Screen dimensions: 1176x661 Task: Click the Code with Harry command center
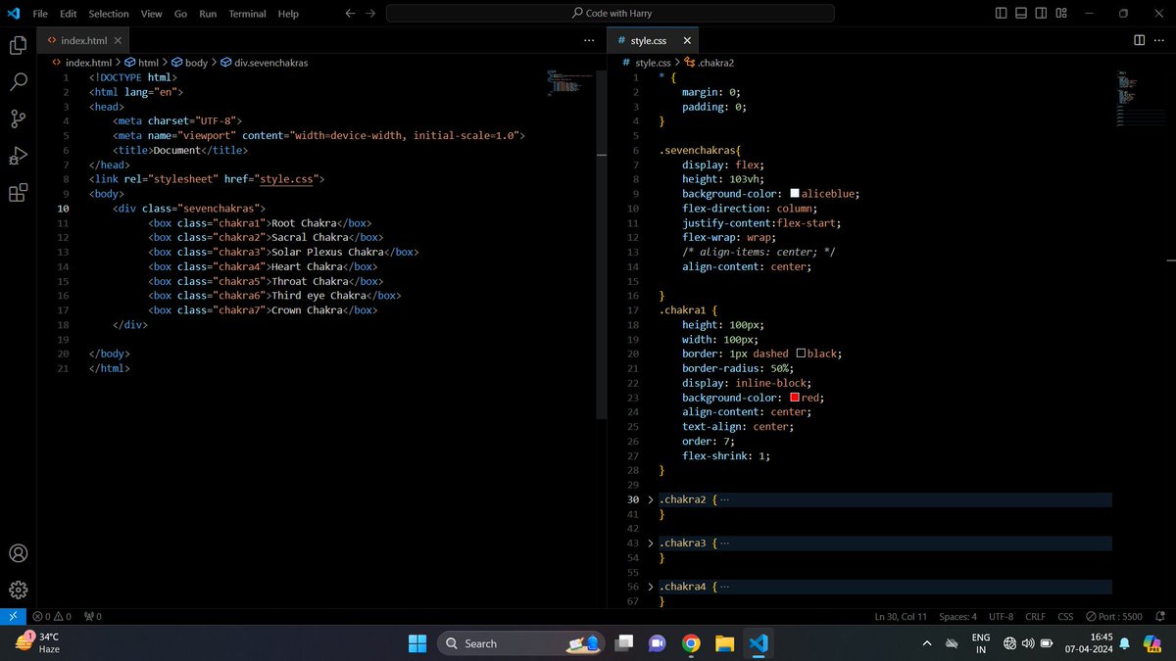[610, 14]
